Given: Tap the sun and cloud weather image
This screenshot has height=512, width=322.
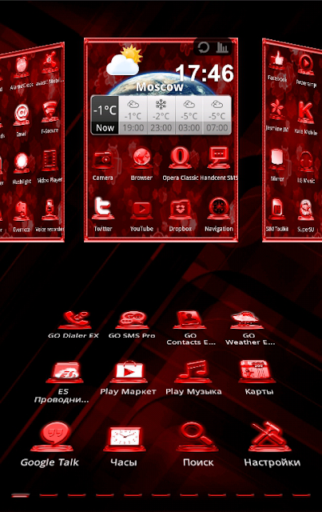Looking at the screenshot, I should point(124,61).
